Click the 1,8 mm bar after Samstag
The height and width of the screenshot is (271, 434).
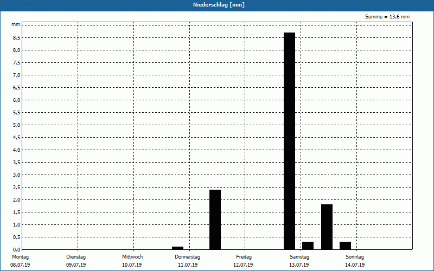(x=327, y=227)
